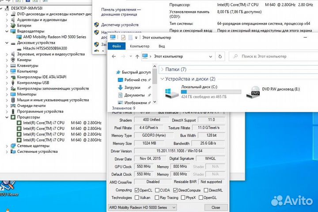Collapse the Процессоры tree node
Image resolution: width=318 pixels, height=212 pixels.
[7, 117]
